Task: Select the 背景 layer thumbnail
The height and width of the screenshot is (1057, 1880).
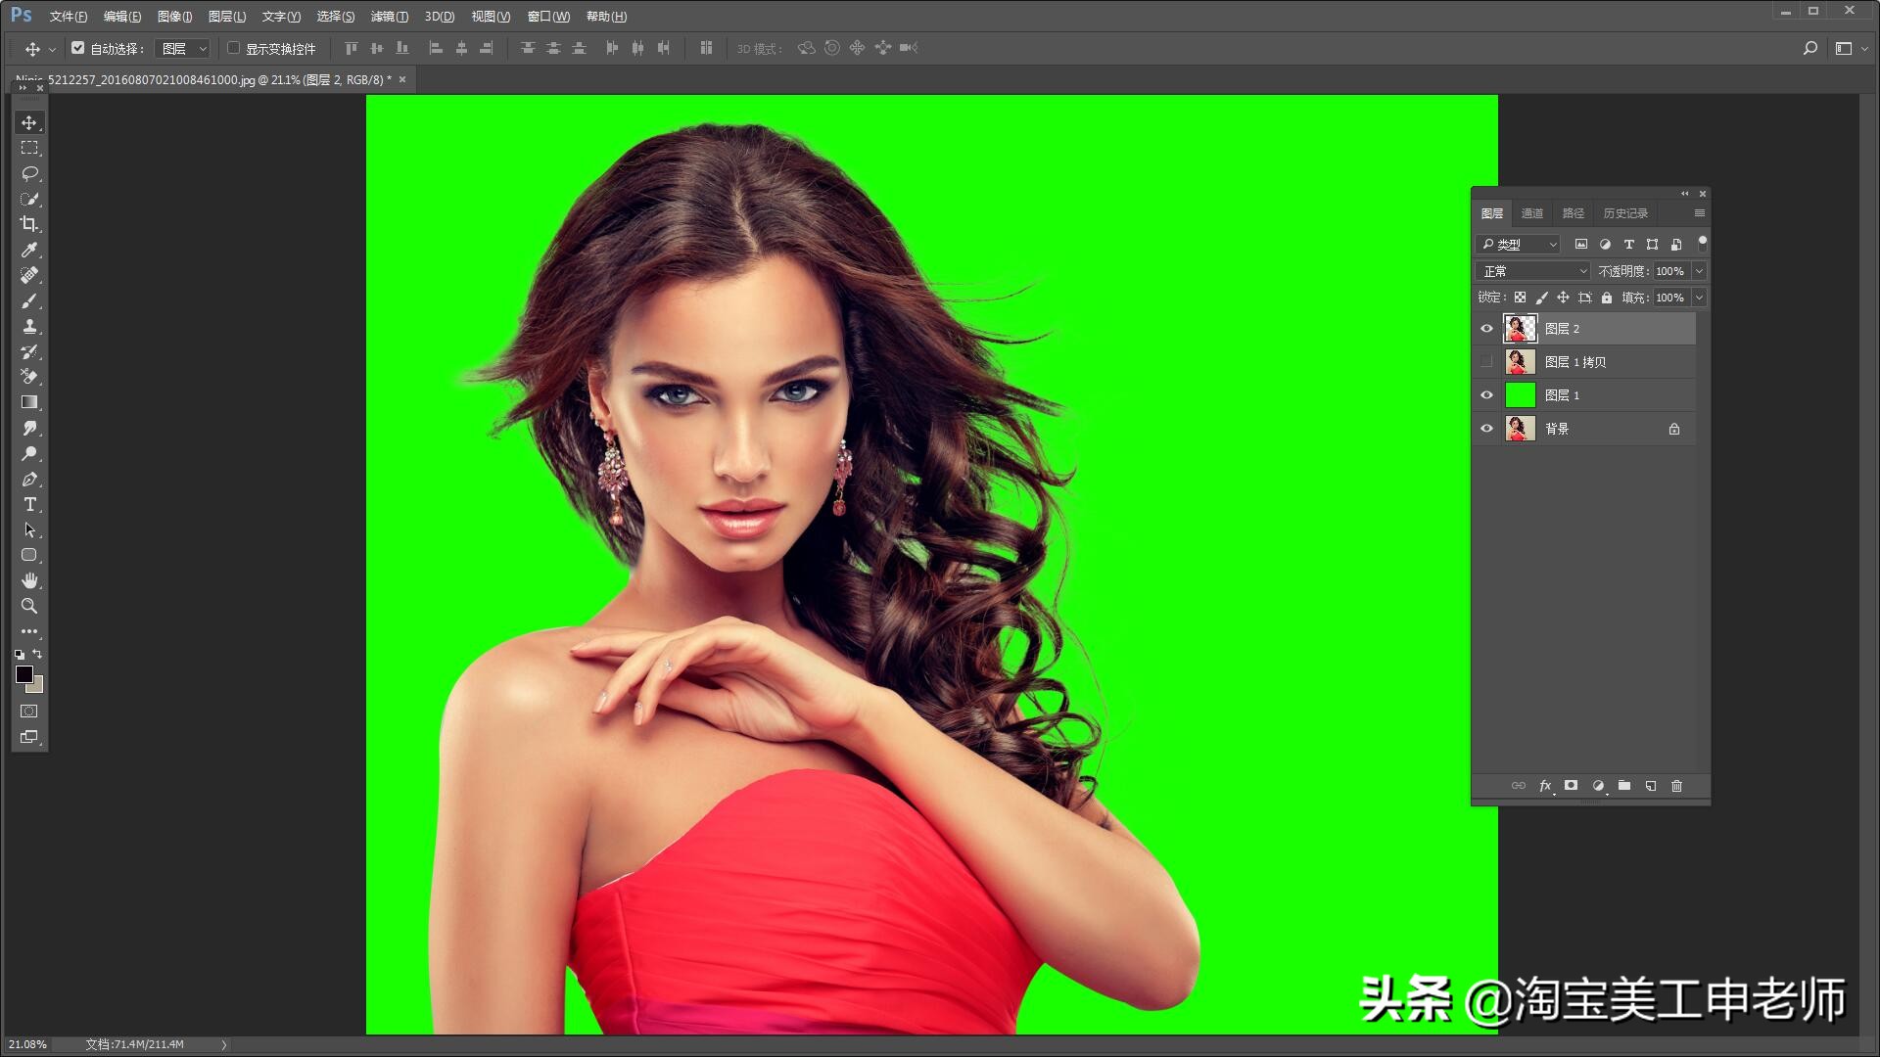Action: 1520,429
